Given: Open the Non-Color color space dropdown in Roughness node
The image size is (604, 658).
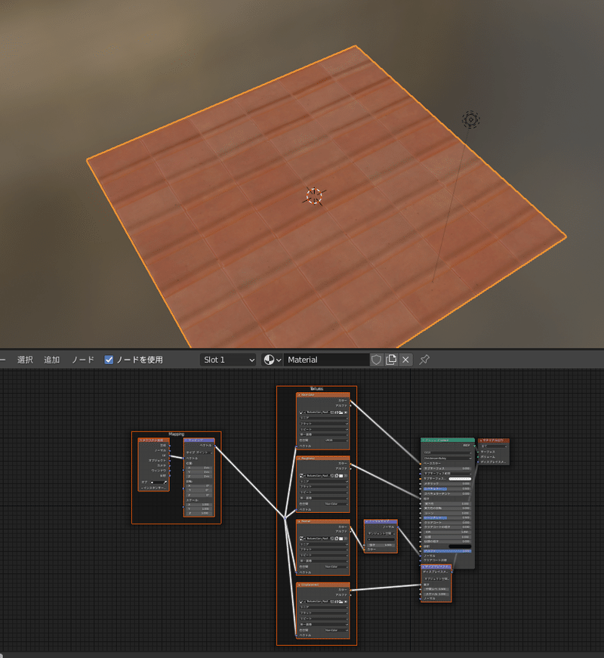Looking at the screenshot, I should coord(337,504).
